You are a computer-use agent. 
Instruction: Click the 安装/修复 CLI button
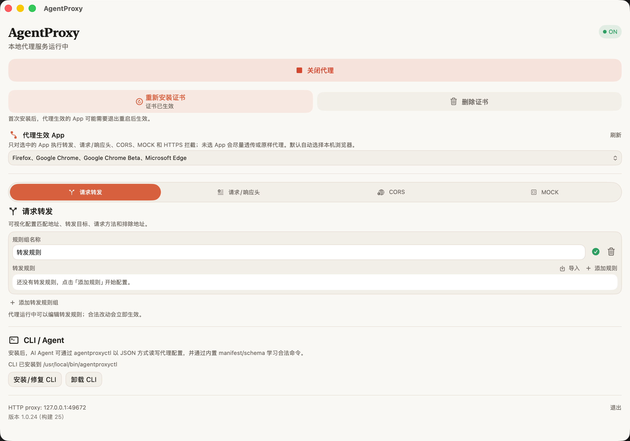[x=35, y=379]
